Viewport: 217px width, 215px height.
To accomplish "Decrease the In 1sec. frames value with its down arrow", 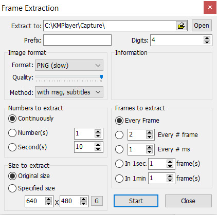I will click(170, 166).
